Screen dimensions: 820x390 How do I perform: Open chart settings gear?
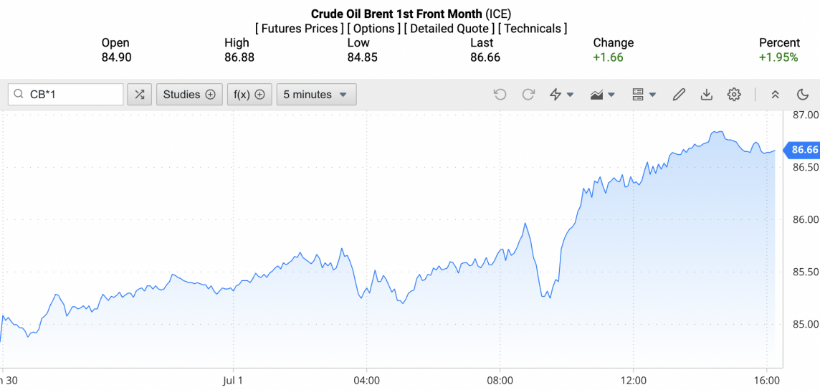point(733,95)
